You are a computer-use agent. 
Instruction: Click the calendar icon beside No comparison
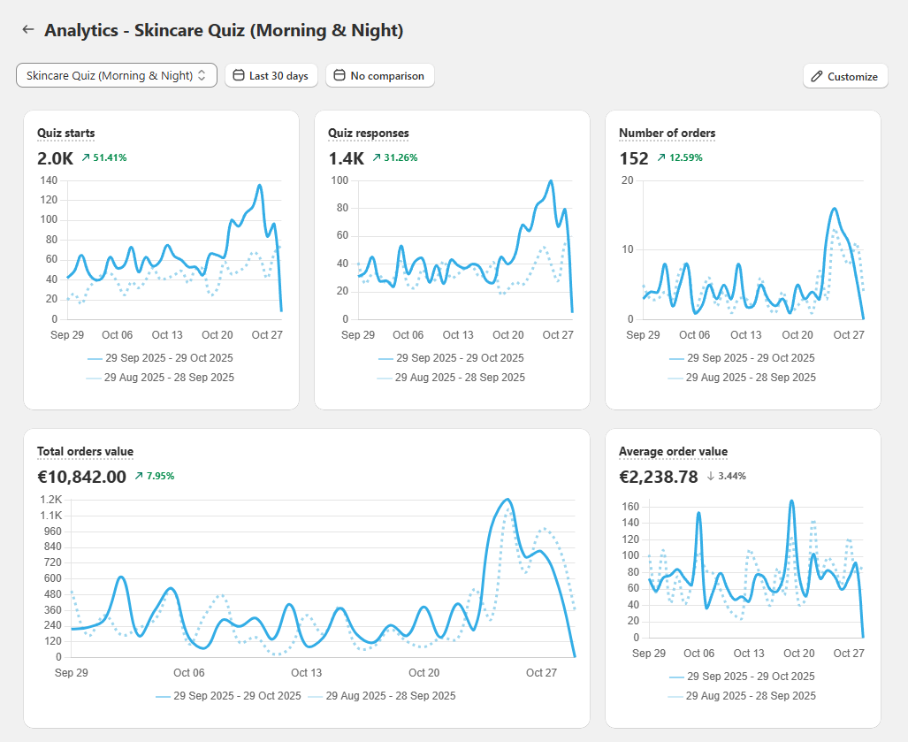click(339, 76)
